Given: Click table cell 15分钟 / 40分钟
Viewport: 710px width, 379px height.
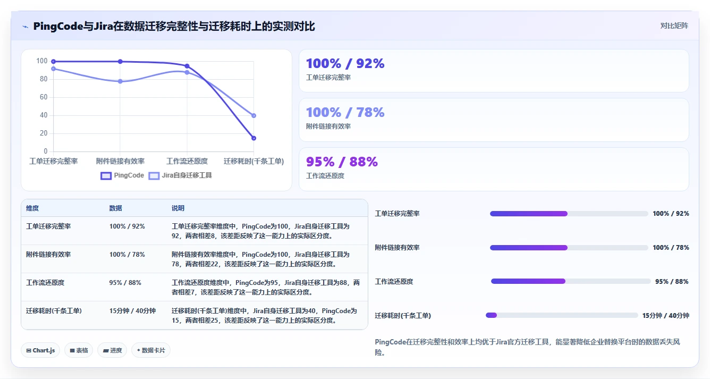Looking at the screenshot, I should [132, 311].
